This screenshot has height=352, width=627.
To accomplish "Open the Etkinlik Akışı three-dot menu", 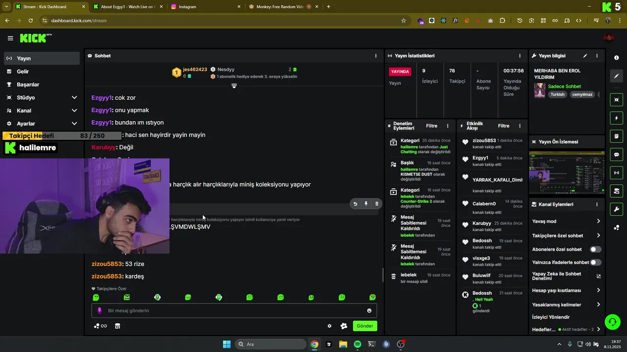I will tap(520, 126).
